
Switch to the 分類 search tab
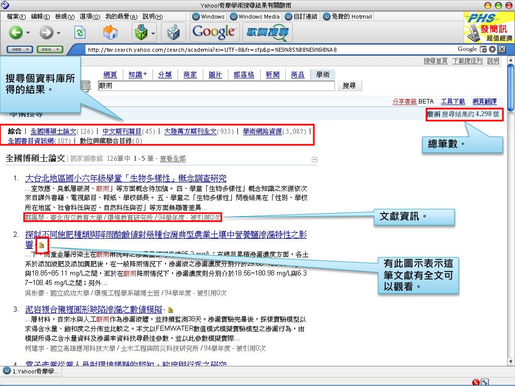coord(165,74)
